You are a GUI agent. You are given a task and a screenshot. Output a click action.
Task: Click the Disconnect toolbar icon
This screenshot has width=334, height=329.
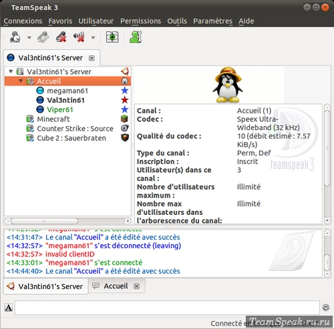pos(43,37)
